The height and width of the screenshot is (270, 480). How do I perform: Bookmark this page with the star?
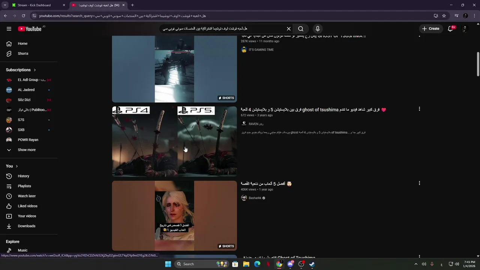(444, 16)
